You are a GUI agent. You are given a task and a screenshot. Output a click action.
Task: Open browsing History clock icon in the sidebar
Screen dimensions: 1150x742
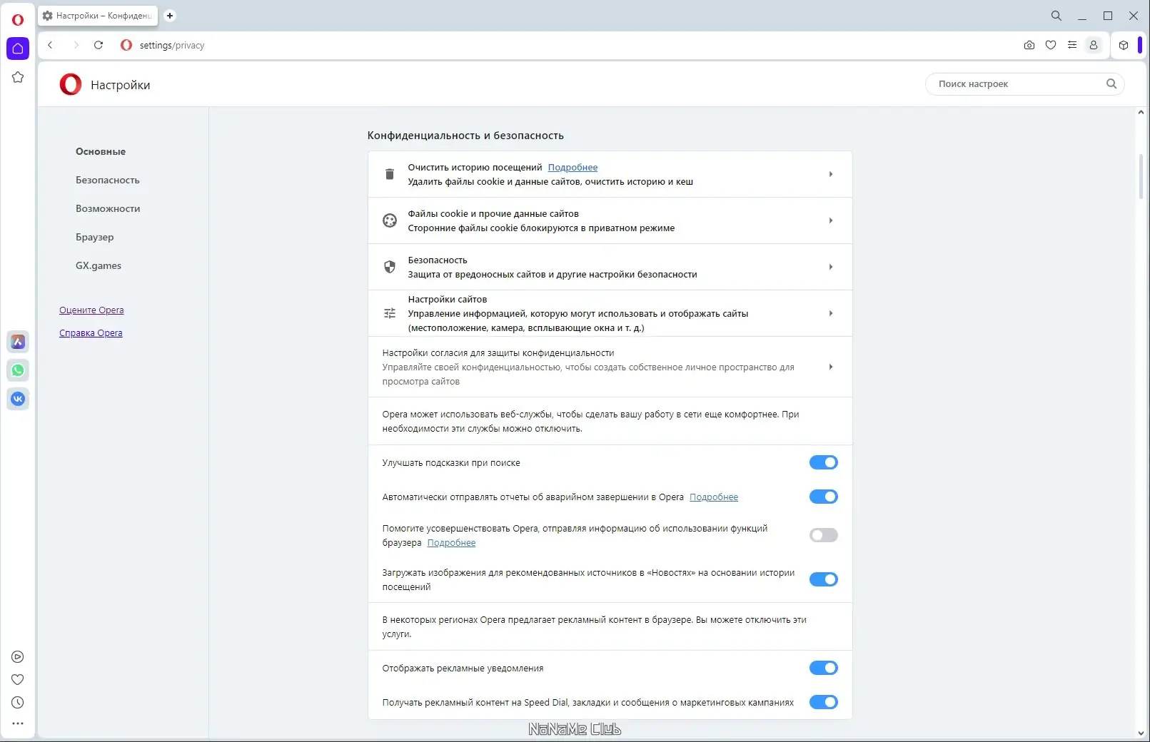[x=17, y=703]
